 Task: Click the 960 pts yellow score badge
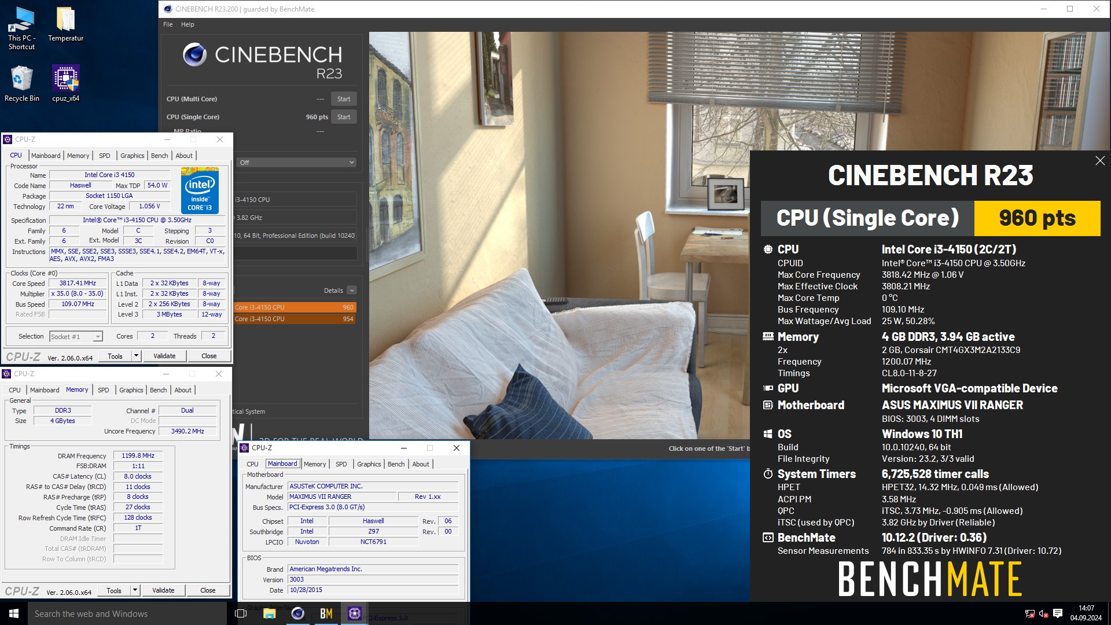point(1037,218)
